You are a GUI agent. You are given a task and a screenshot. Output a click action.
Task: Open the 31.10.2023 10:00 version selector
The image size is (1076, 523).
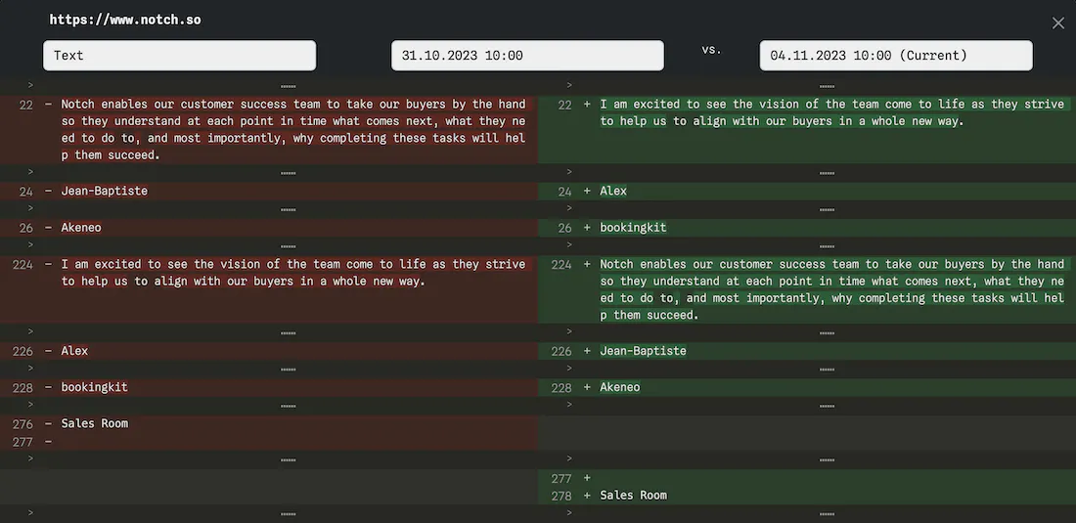click(x=527, y=56)
